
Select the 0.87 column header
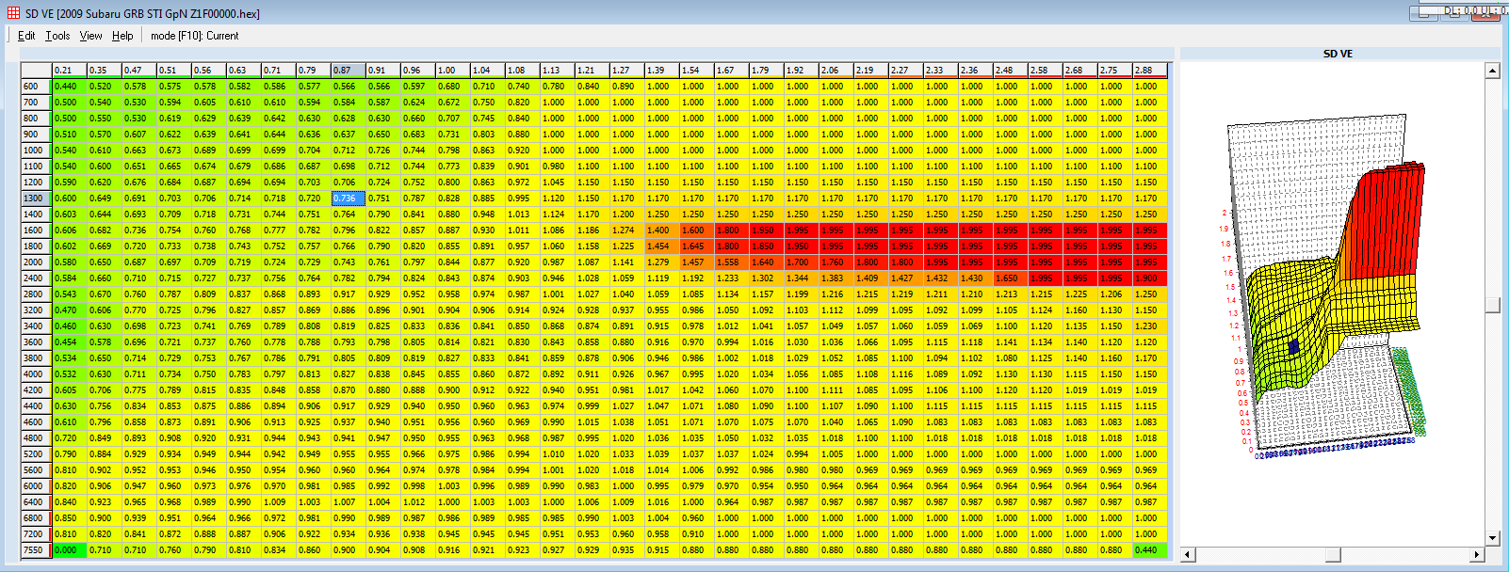pyautogui.click(x=345, y=71)
